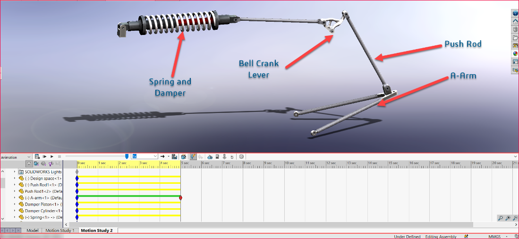
Task: Open the File Explorer folder pane
Action: (515, 37)
